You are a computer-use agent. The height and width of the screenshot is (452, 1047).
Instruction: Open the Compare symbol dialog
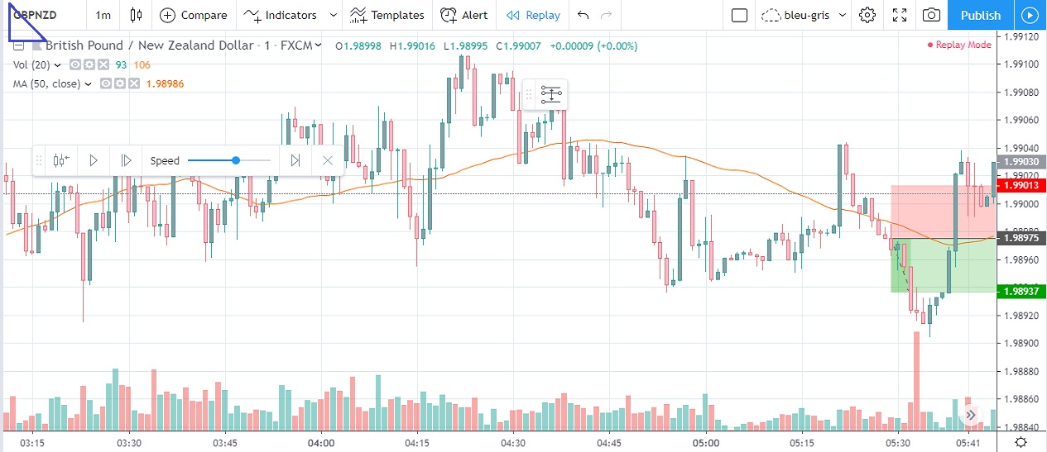(194, 15)
